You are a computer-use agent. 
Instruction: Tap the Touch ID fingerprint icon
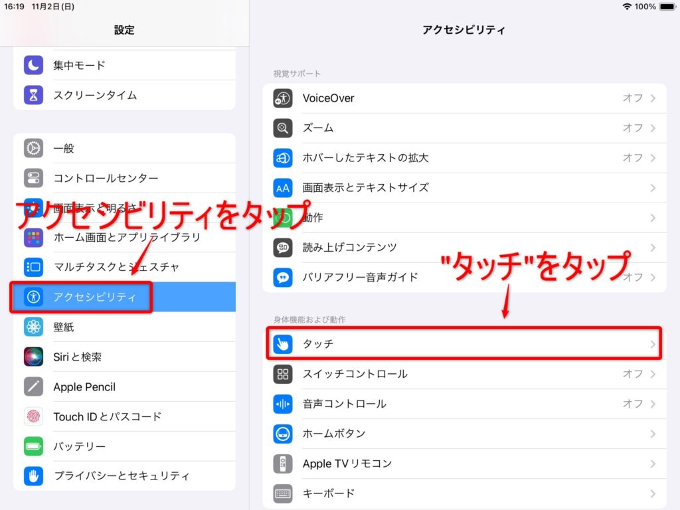tap(34, 416)
